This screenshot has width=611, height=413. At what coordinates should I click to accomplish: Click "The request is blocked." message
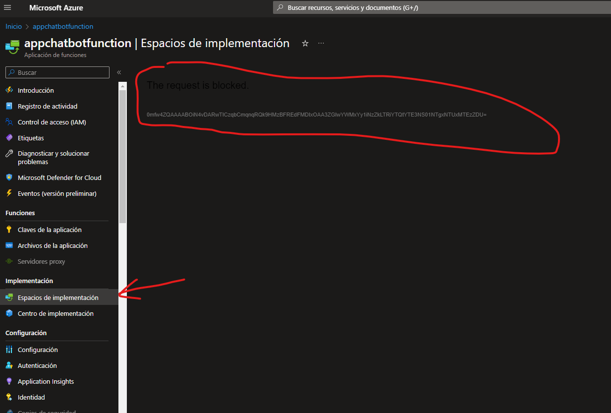tap(198, 85)
